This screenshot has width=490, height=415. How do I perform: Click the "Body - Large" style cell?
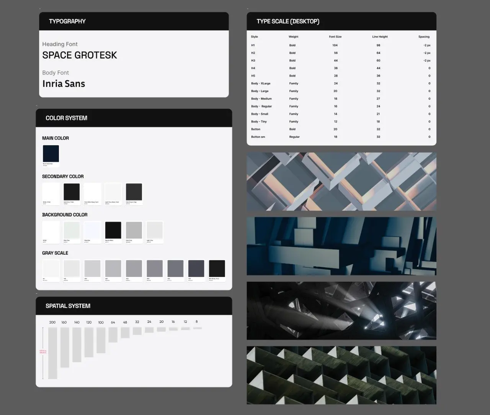click(260, 91)
